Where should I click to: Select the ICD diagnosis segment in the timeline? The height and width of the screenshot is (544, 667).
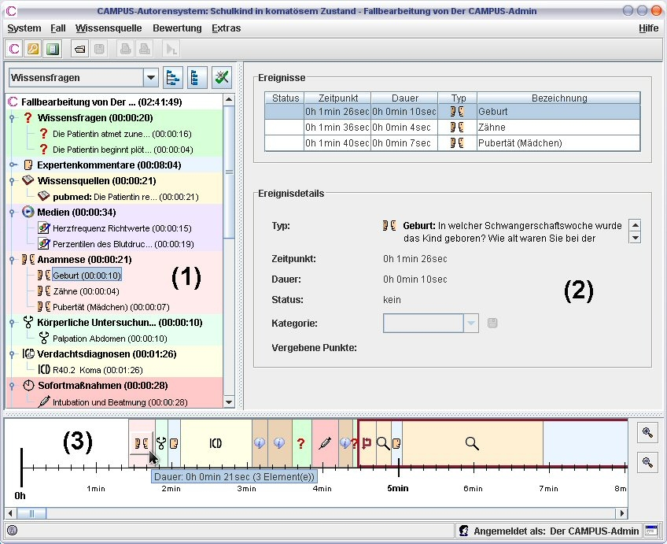(x=216, y=443)
